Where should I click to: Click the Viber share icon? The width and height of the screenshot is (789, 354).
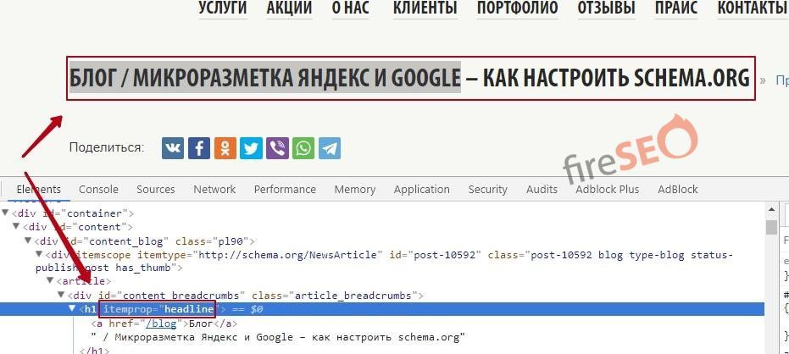coord(277,148)
